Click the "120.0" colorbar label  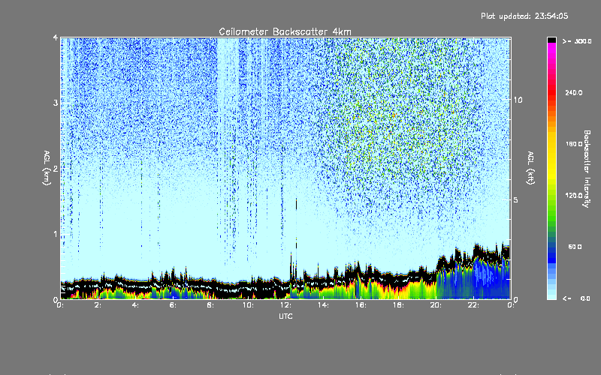(574, 196)
